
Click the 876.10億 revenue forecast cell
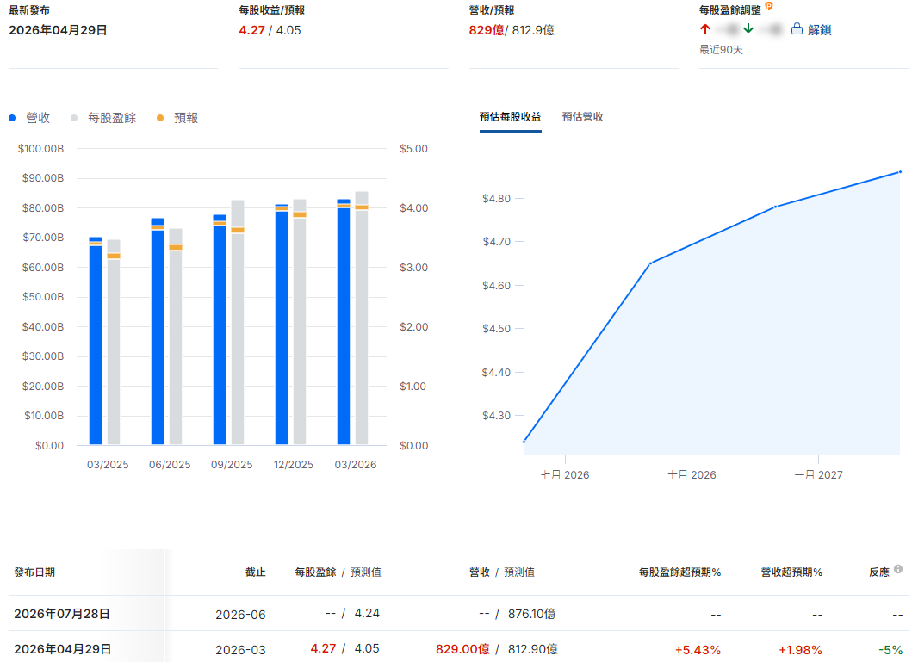point(531,614)
